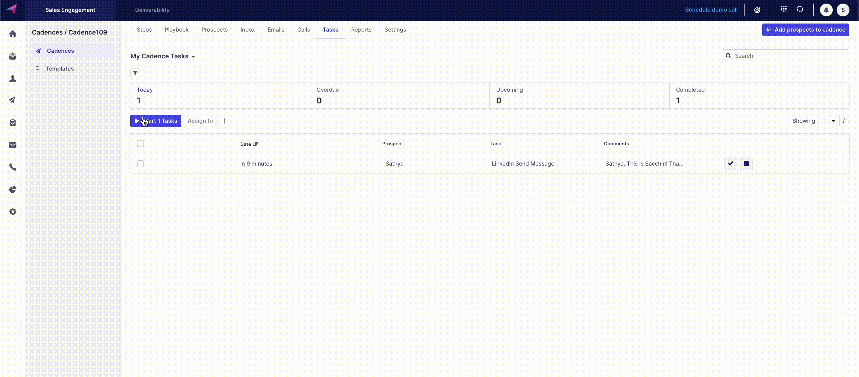Switch to the Prospects tab
Image resolution: width=859 pixels, height=377 pixels.
coord(214,30)
